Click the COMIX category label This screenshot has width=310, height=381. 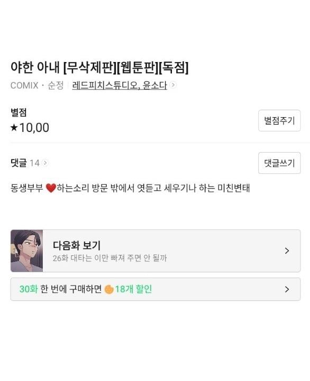coord(24,85)
